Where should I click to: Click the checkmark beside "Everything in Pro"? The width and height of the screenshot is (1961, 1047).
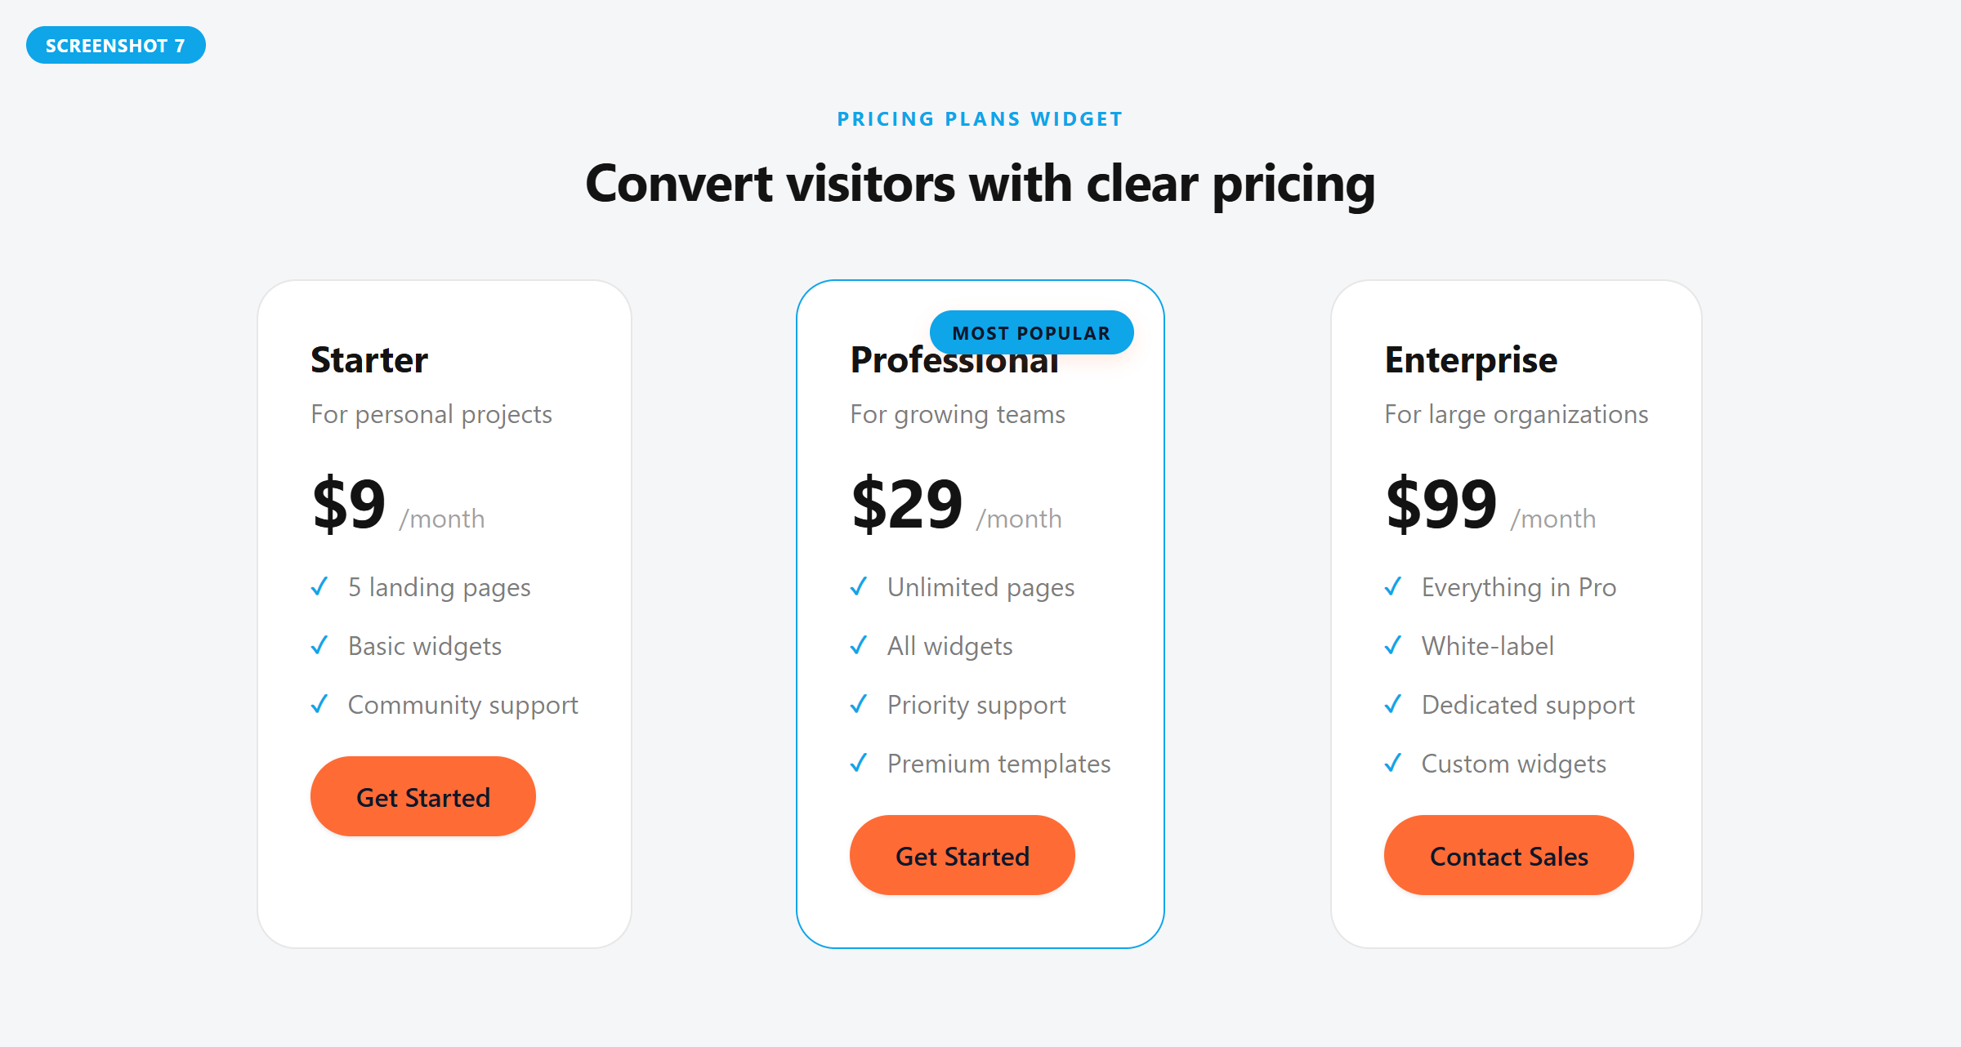click(x=1393, y=586)
